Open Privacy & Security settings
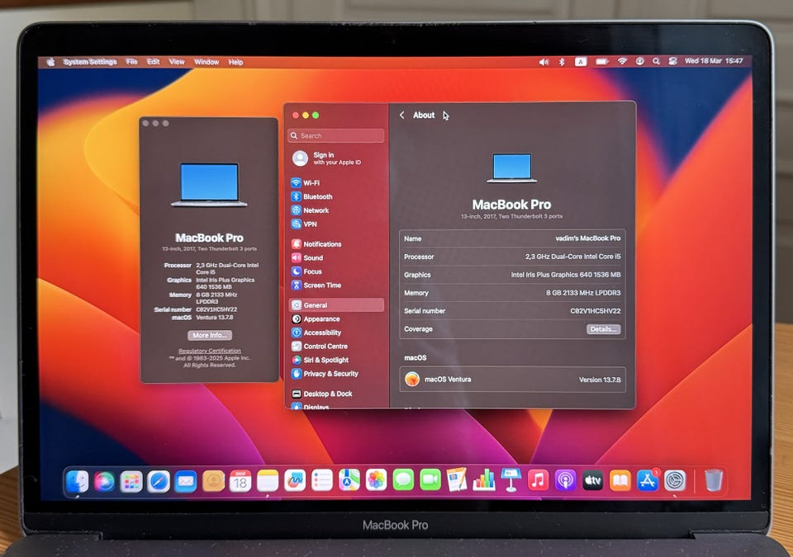 [x=325, y=374]
